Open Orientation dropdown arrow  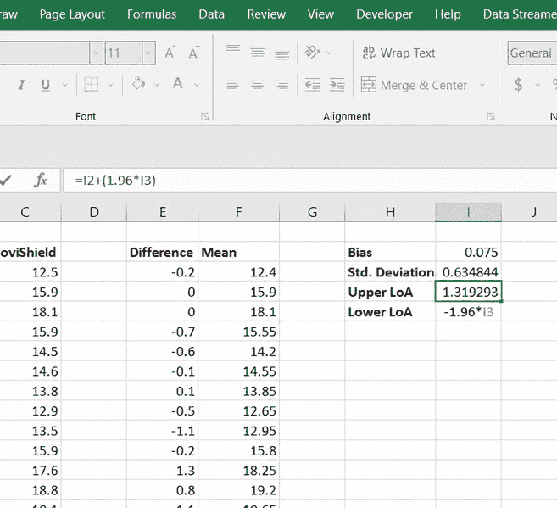tap(329, 53)
